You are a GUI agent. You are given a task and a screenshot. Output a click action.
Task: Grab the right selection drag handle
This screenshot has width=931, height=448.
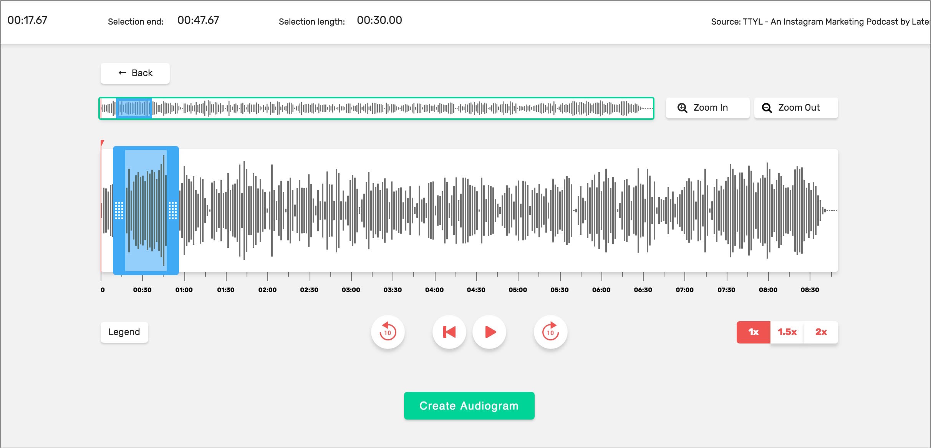173,210
